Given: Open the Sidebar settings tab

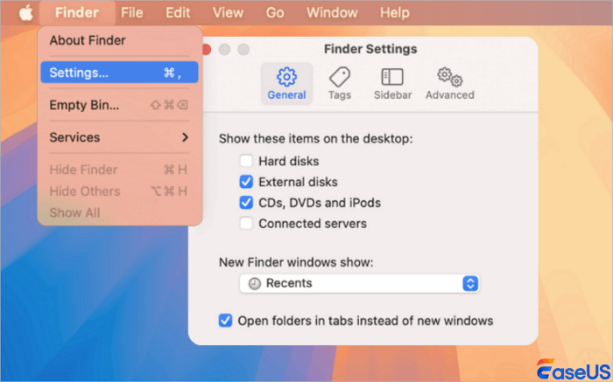Looking at the screenshot, I should tap(392, 84).
